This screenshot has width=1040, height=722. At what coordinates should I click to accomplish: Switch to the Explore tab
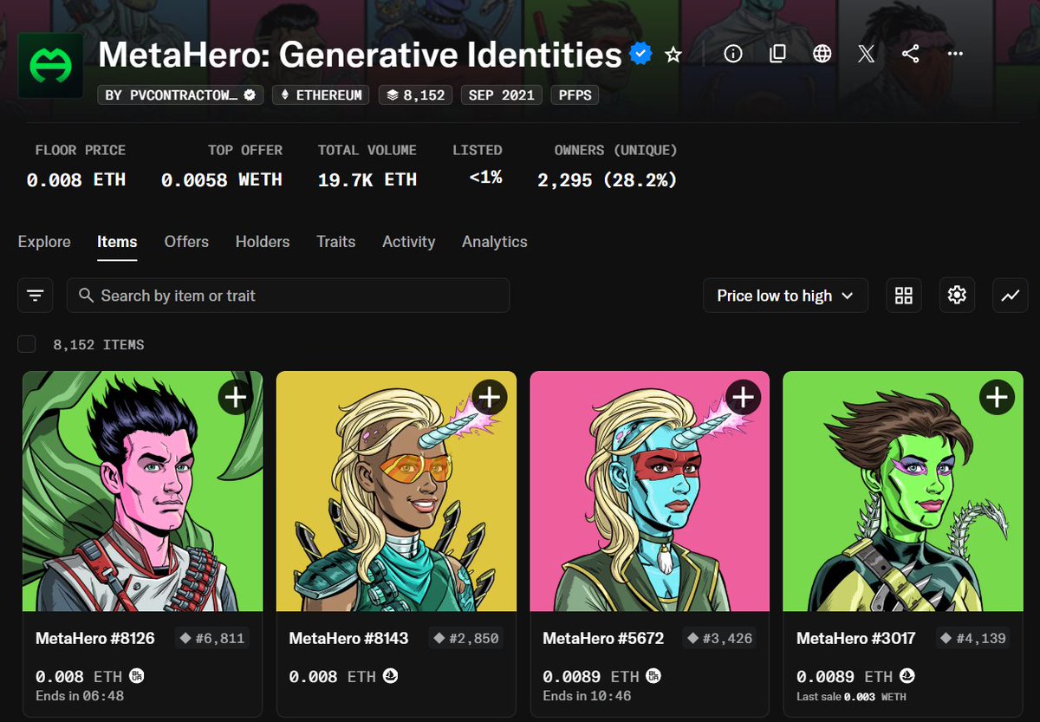[x=44, y=242]
